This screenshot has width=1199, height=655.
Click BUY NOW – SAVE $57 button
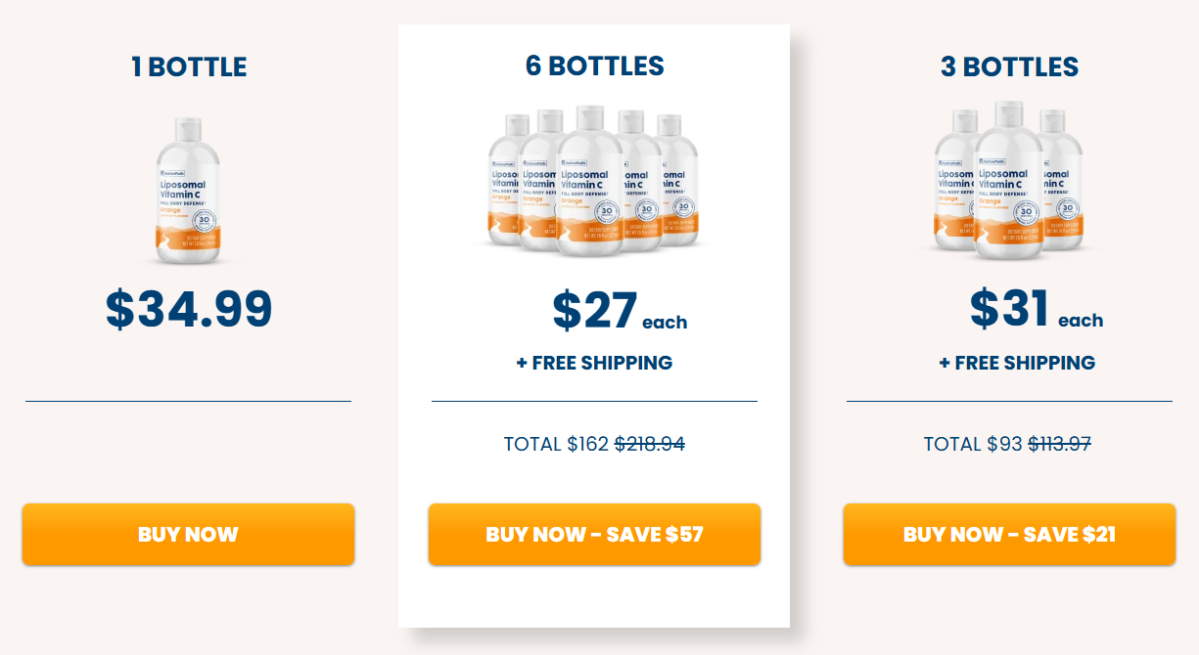594,535
